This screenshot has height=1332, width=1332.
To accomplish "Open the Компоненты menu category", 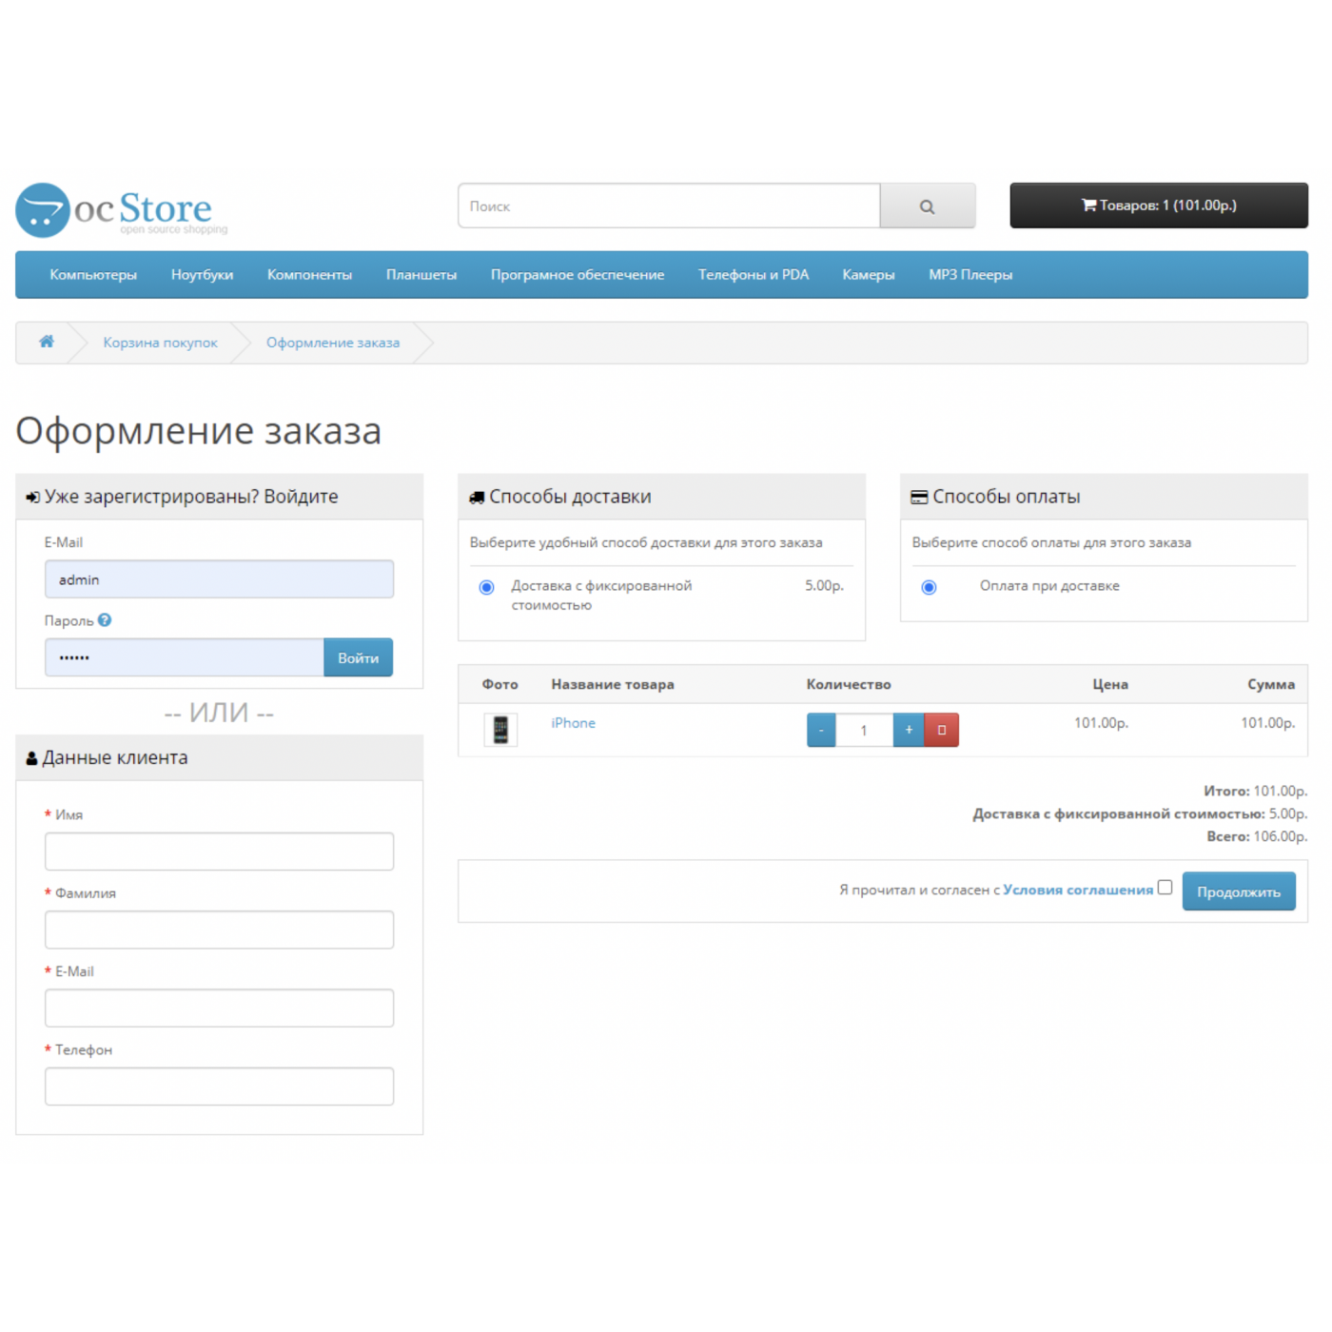I will coord(309,275).
